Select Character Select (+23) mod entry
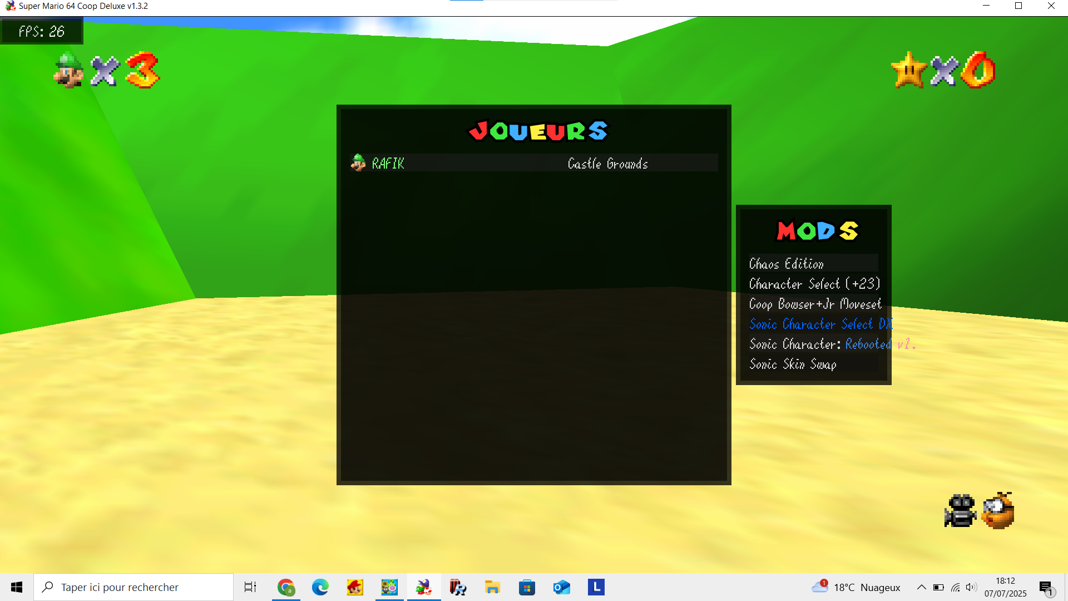Viewport: 1068px width, 601px height. [x=814, y=284]
